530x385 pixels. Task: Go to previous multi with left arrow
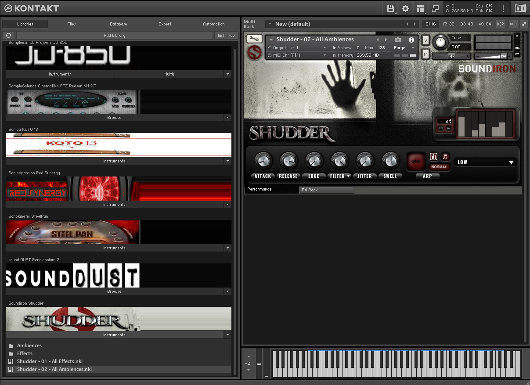(x=407, y=24)
